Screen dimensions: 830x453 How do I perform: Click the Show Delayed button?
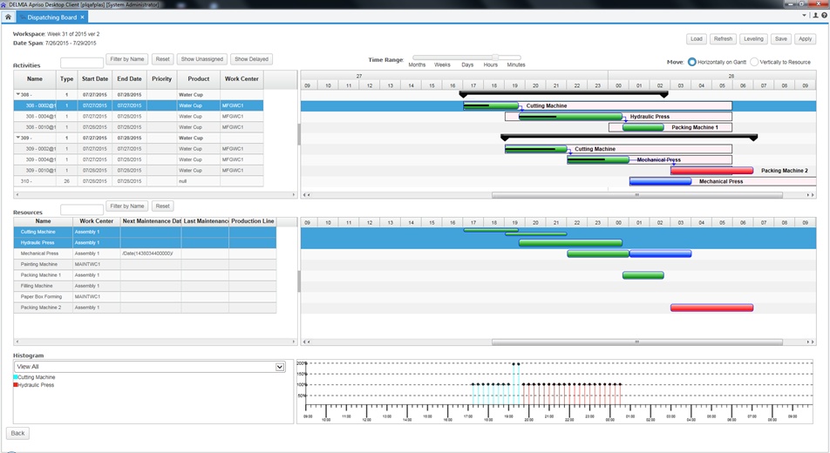click(x=251, y=59)
